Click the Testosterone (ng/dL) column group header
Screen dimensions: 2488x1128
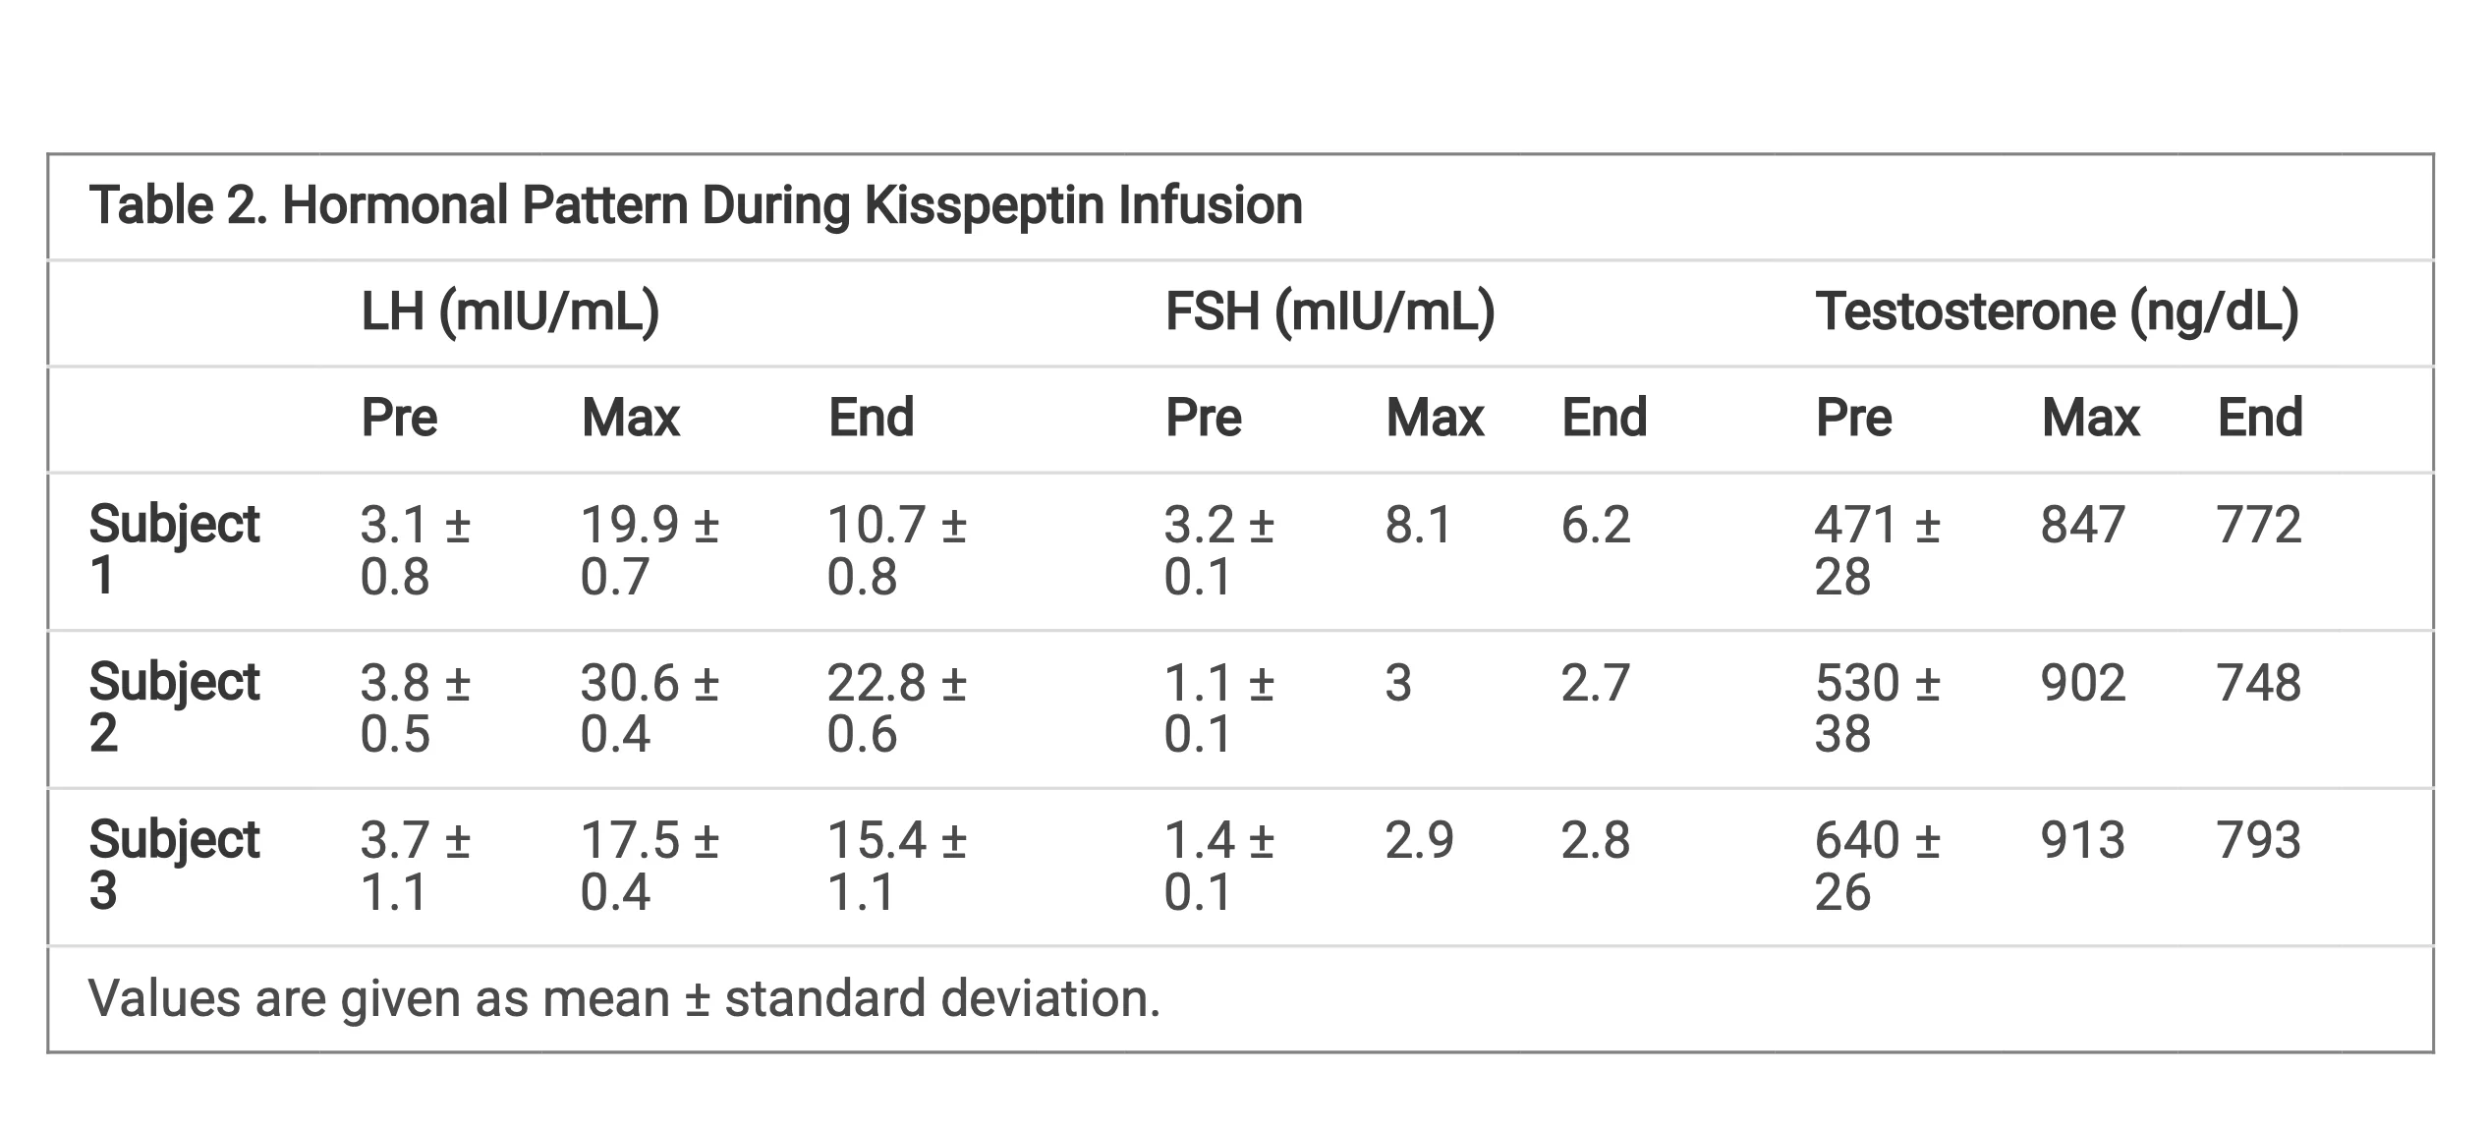pos(2056,311)
